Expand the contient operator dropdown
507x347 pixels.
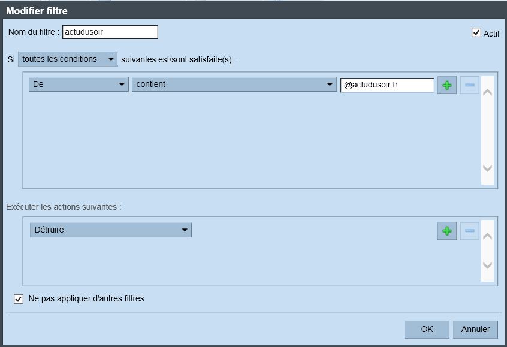click(234, 85)
